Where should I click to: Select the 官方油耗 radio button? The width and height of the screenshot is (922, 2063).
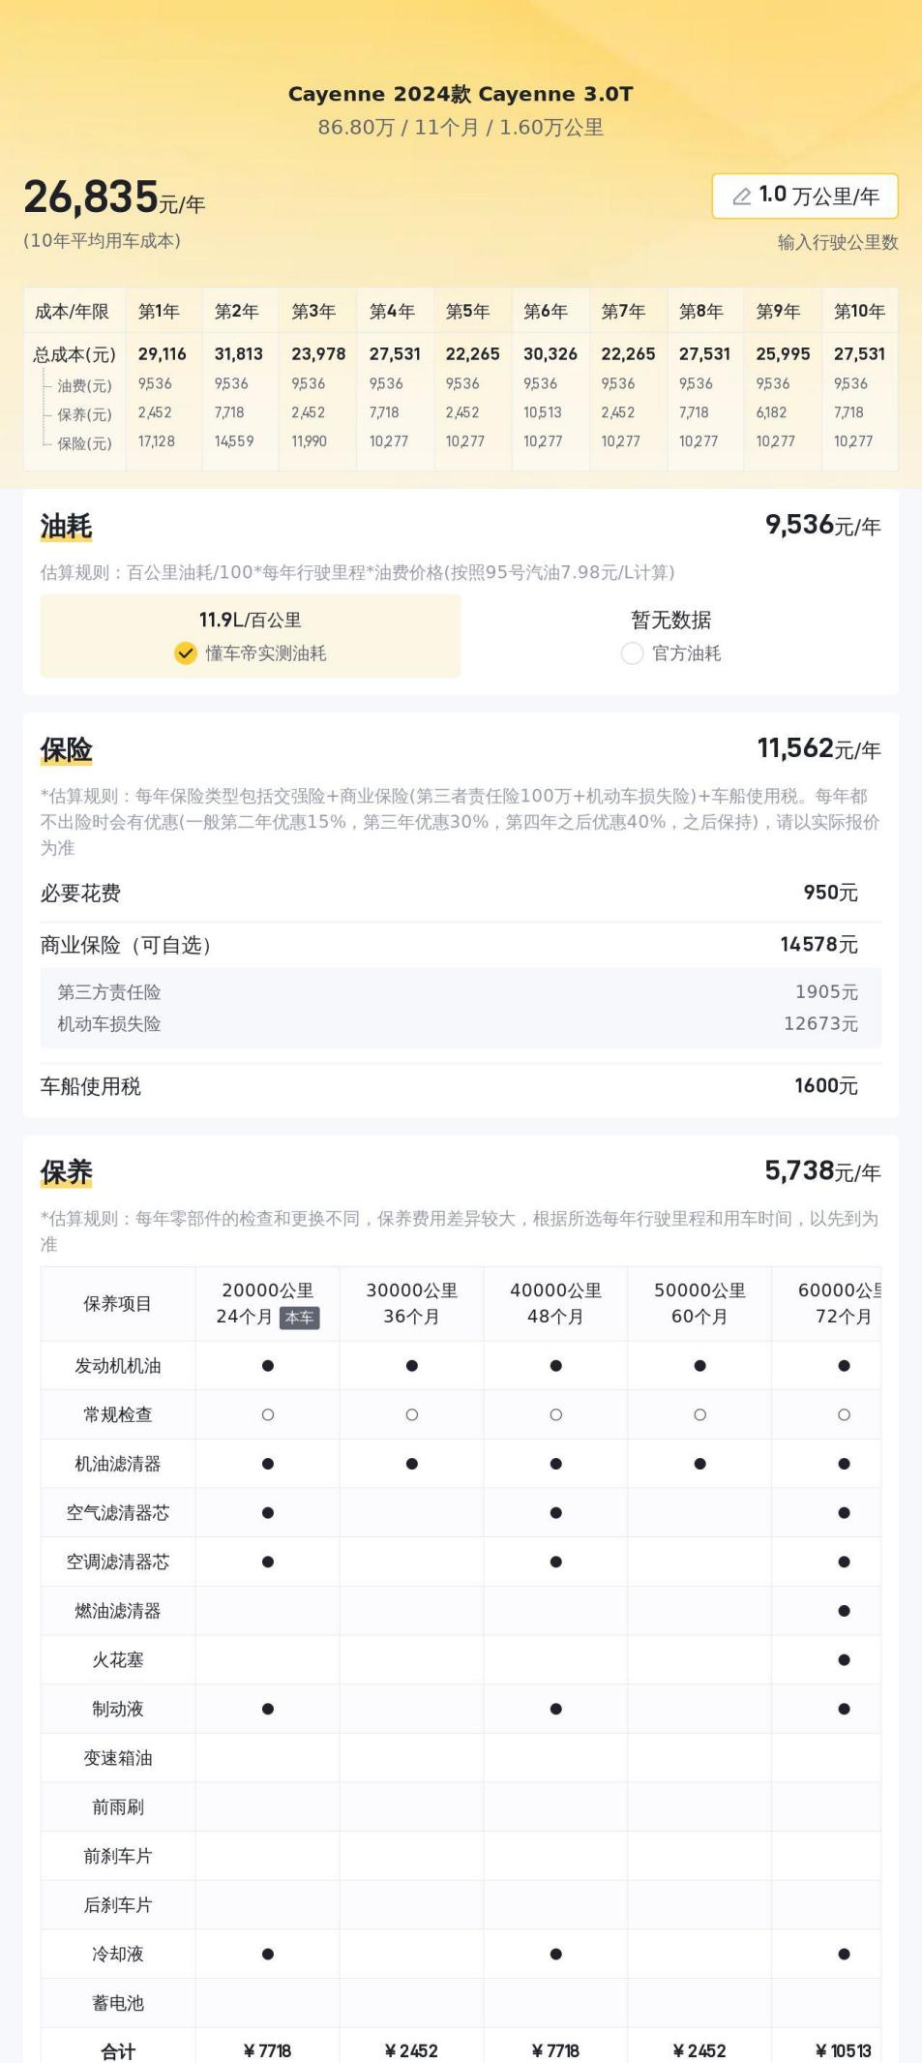(x=632, y=653)
